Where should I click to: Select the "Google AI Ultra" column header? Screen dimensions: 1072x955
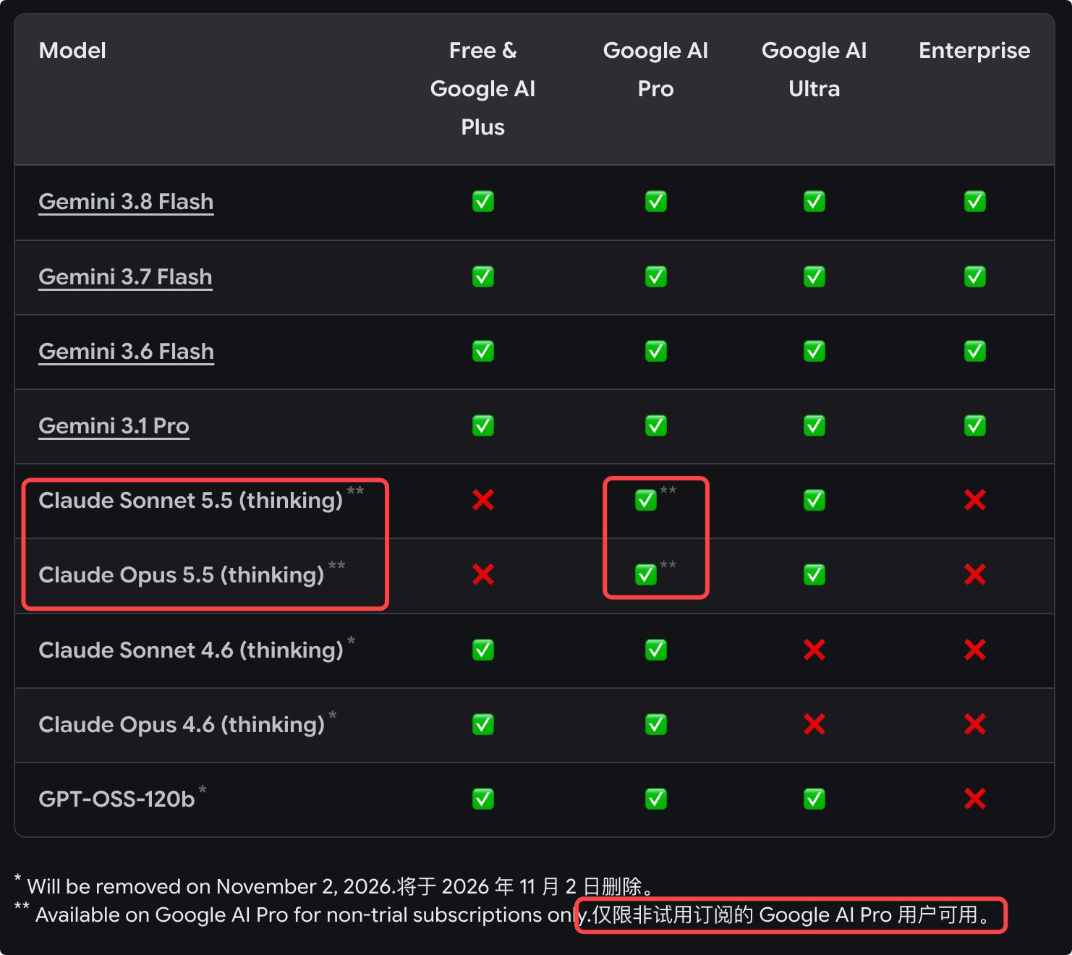814,69
